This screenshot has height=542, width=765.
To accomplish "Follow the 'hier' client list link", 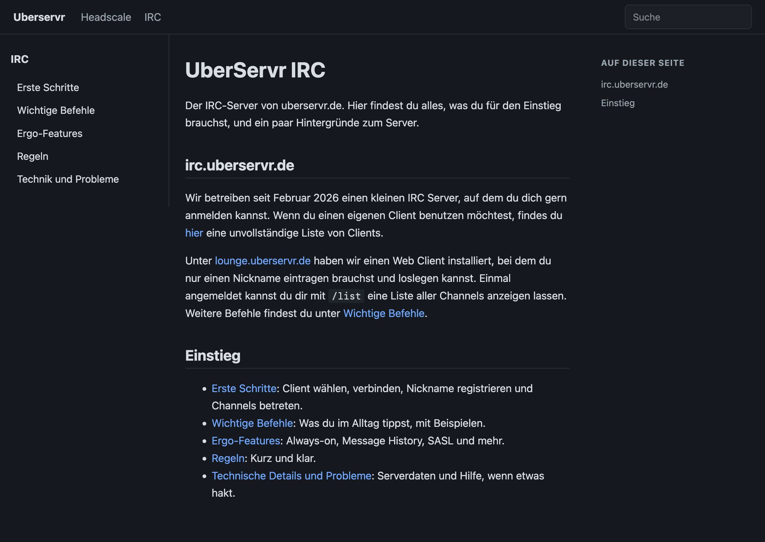I will tap(194, 233).
